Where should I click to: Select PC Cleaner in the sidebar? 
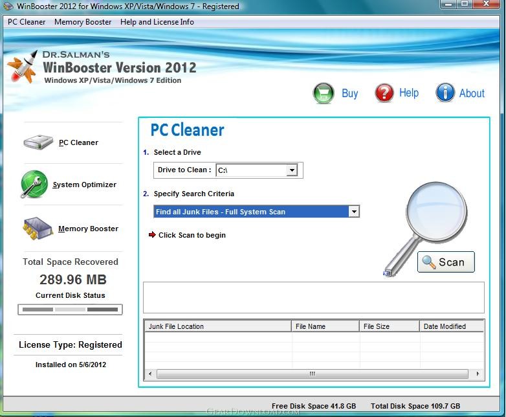78,142
